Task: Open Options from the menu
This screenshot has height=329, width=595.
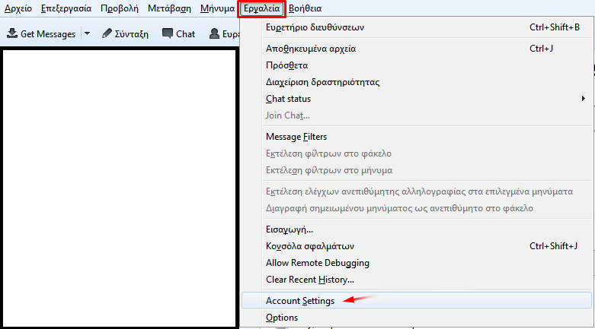Action: 417,318
